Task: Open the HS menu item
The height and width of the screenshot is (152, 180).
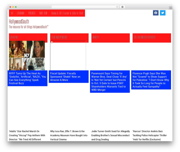Action: click(12, 13)
